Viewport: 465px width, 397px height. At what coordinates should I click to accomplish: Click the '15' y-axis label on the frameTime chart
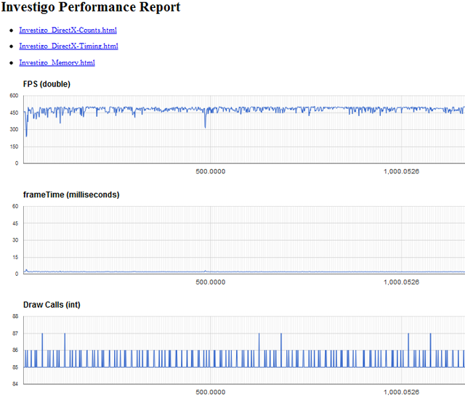click(15, 257)
